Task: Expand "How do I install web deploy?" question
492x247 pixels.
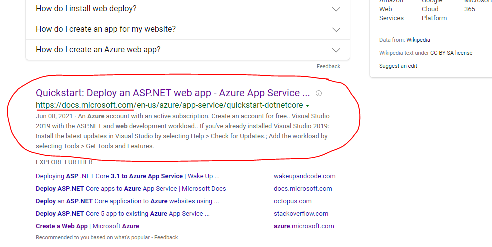Action: (187, 9)
